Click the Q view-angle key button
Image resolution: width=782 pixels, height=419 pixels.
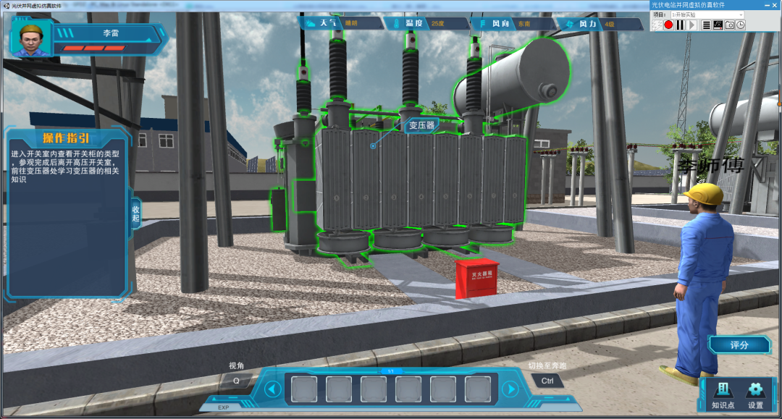236,381
